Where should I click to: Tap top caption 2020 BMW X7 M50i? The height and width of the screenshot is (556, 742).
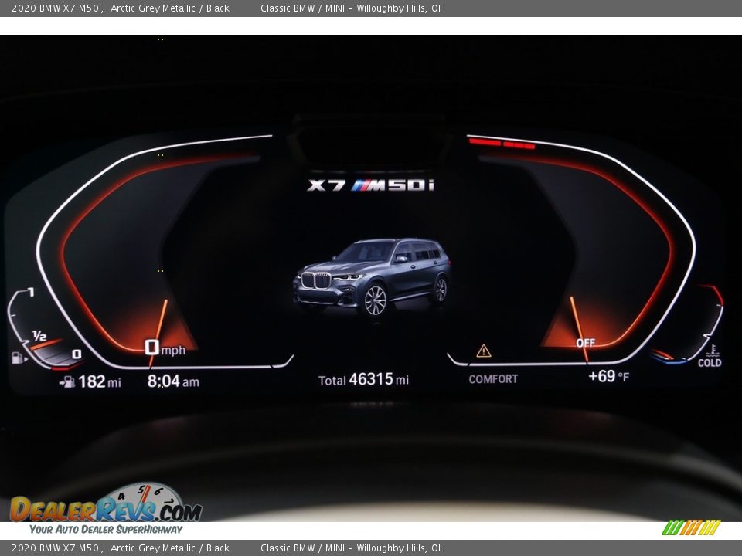pos(57,8)
